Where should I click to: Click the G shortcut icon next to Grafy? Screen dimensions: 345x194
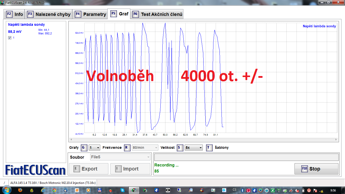(84, 148)
